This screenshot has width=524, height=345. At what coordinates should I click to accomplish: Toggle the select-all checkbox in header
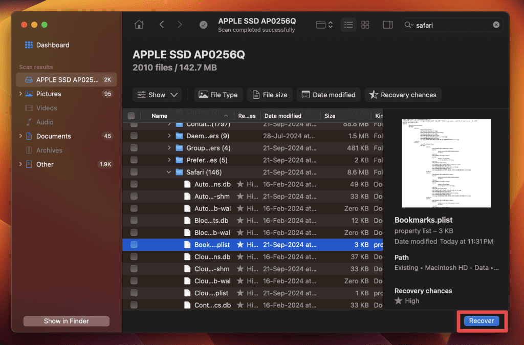tap(132, 116)
